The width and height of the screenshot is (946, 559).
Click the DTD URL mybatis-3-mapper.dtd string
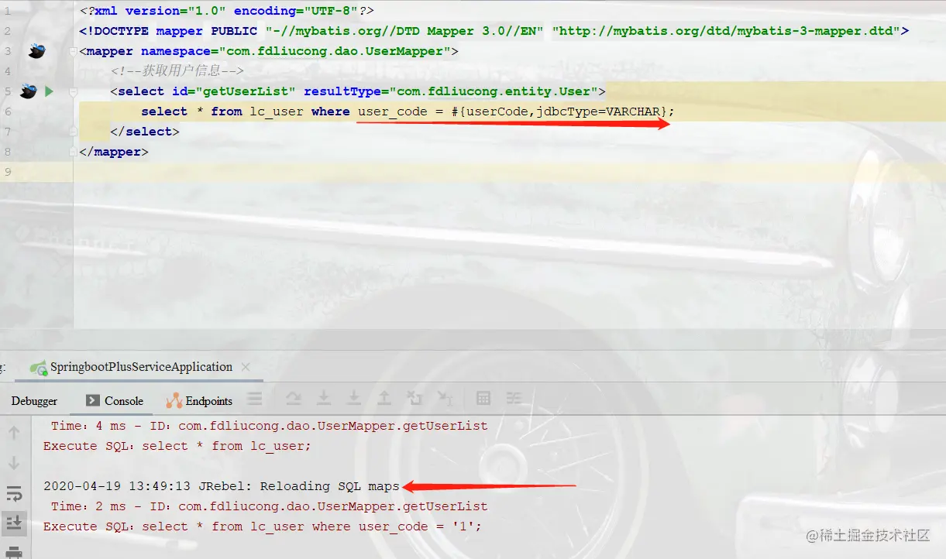click(x=726, y=31)
